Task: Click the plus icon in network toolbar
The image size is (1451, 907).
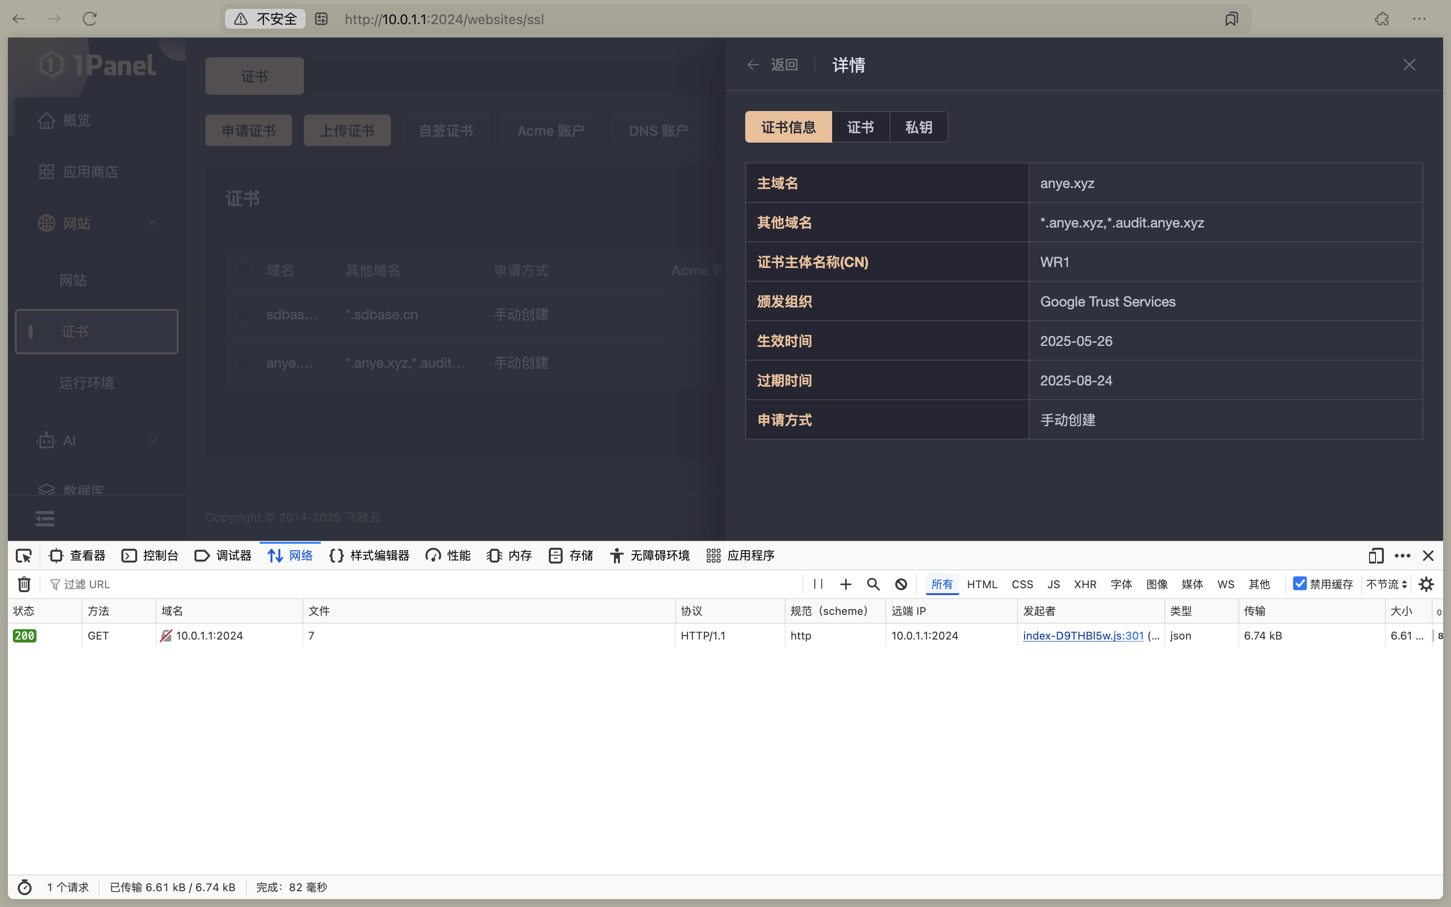Action: (846, 584)
